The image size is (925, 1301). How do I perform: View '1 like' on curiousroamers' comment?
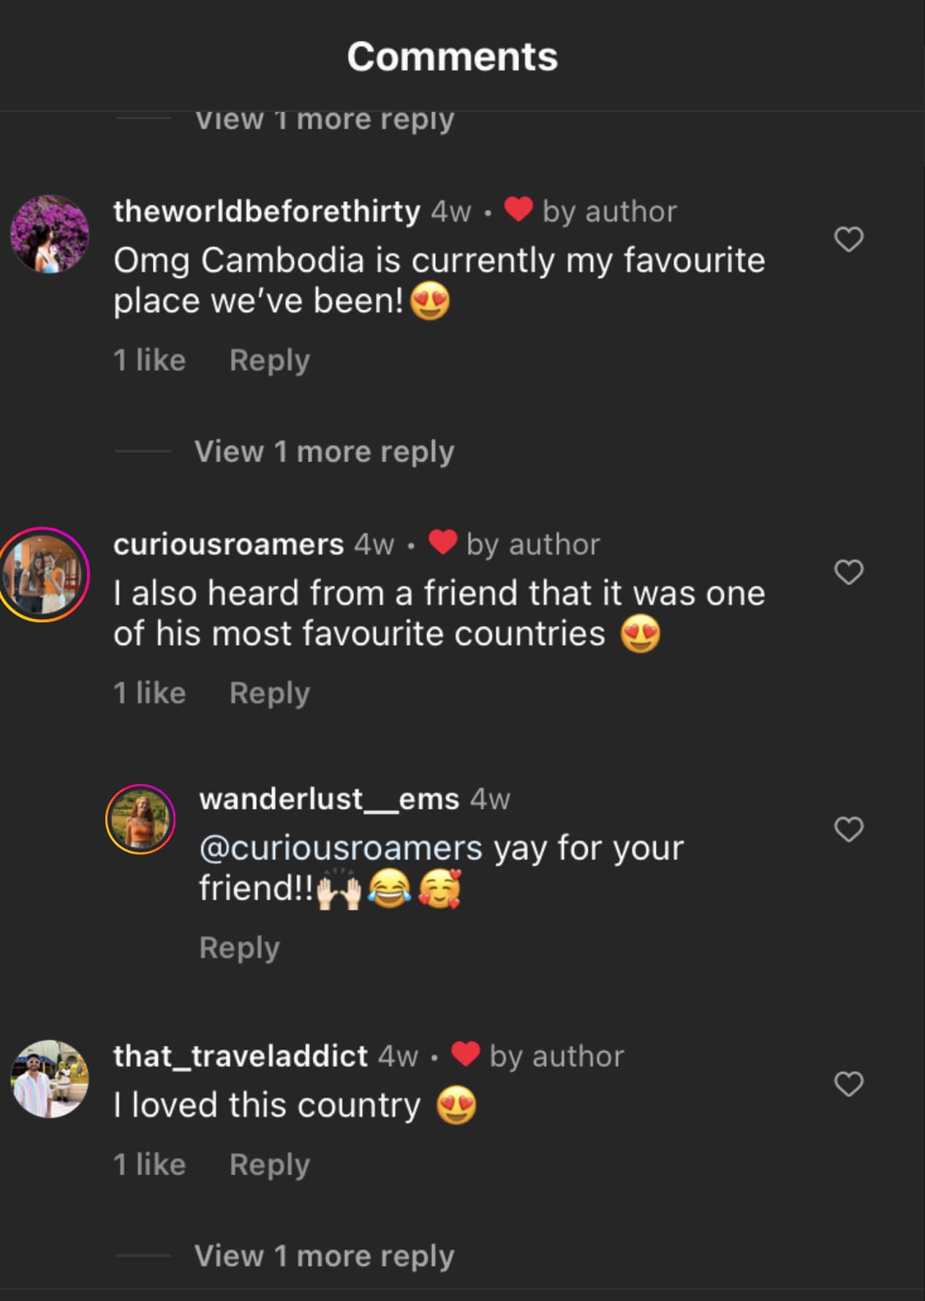click(x=149, y=693)
